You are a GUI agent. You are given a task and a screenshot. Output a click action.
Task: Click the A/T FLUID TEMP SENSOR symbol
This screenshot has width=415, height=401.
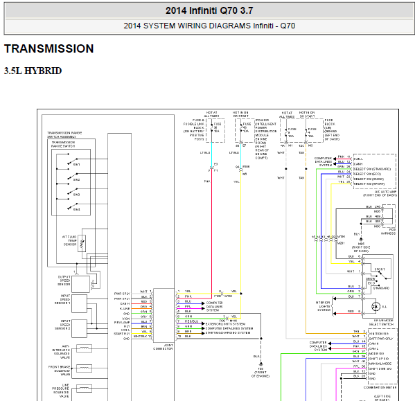pyautogui.click(x=82, y=243)
